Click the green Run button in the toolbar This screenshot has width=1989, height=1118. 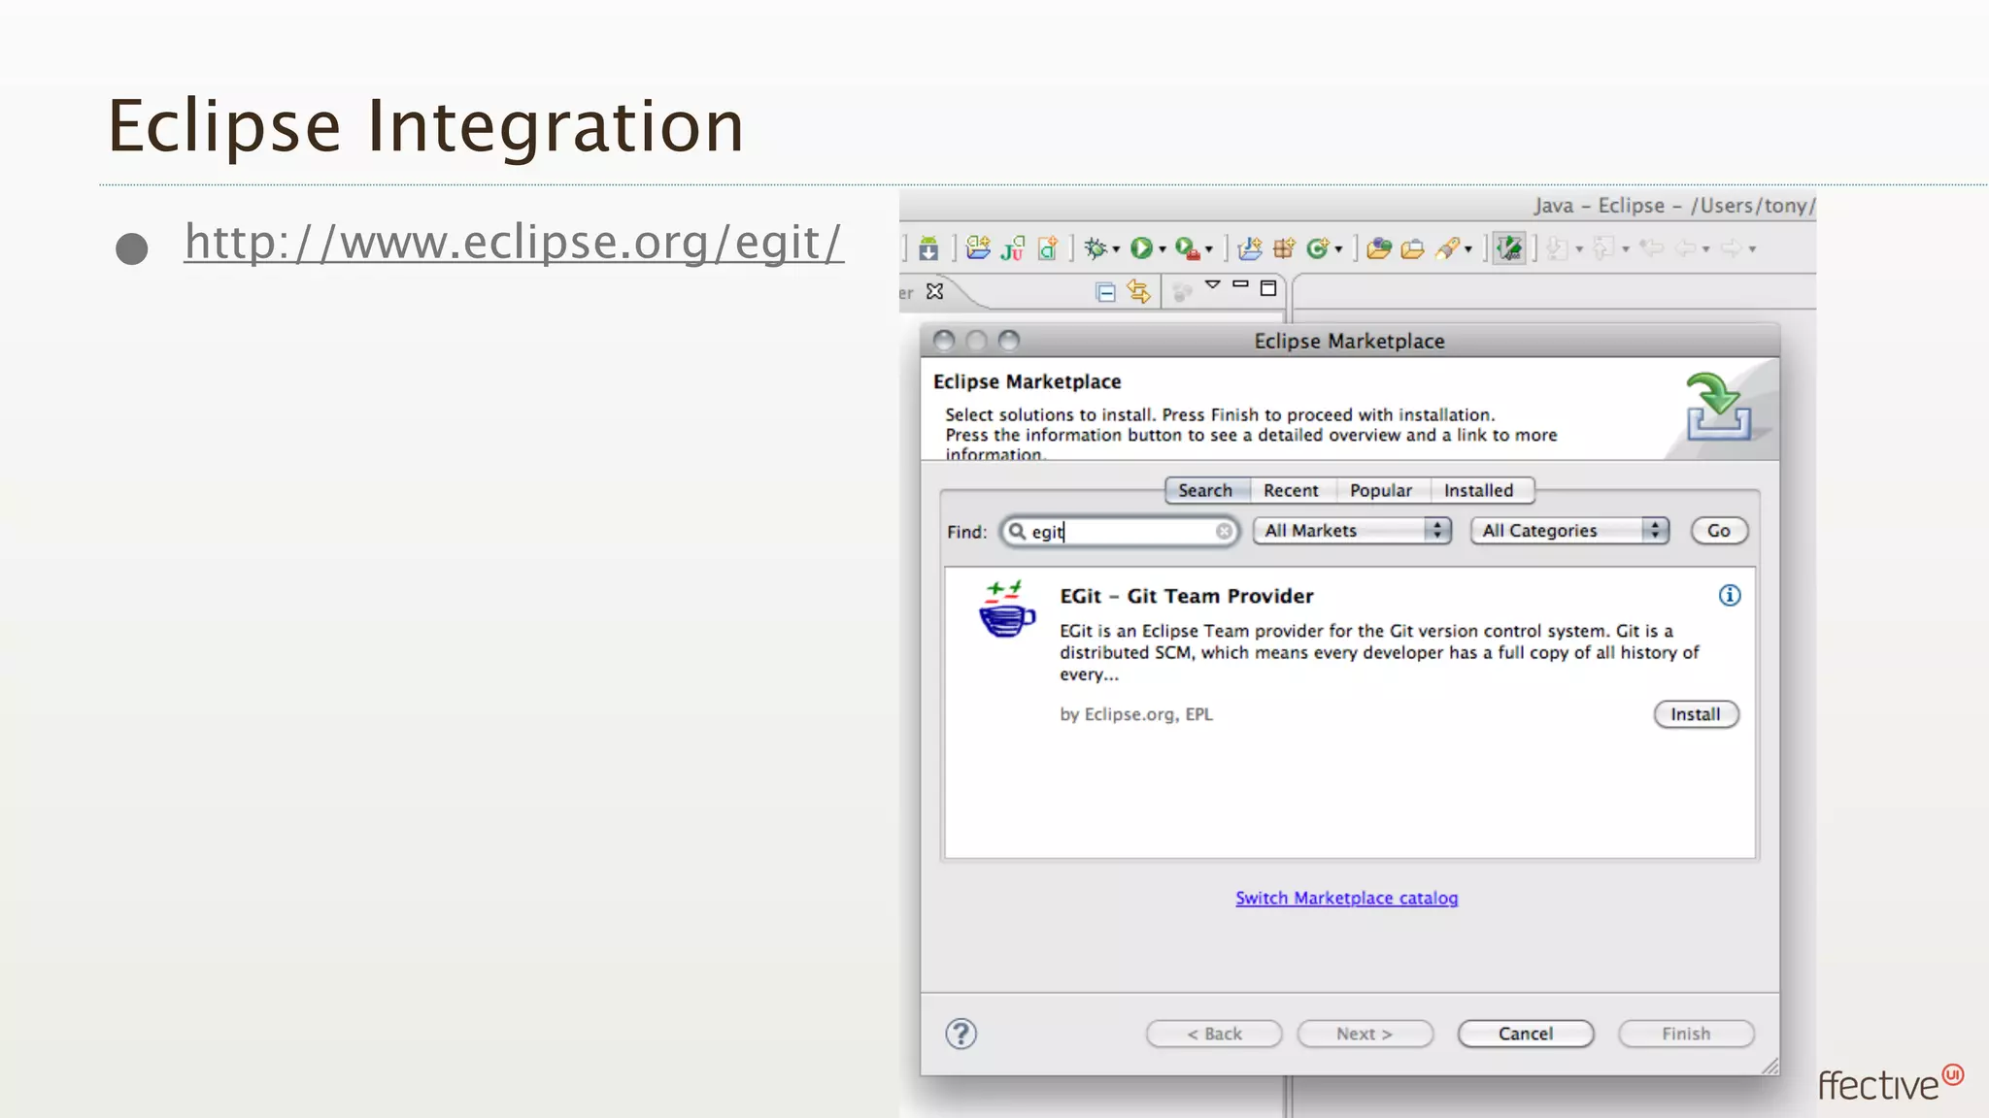coord(1141,248)
